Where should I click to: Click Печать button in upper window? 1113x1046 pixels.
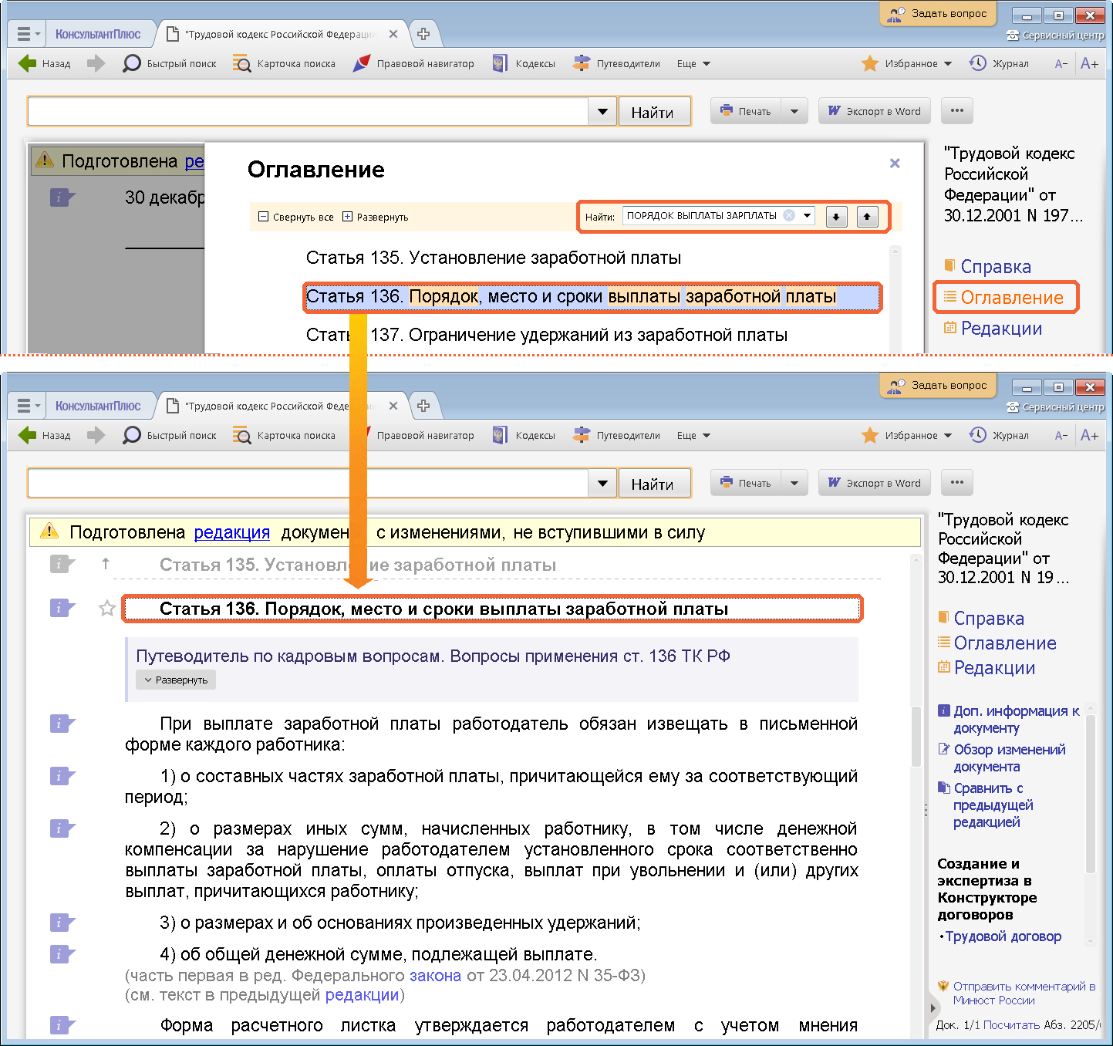(x=745, y=111)
